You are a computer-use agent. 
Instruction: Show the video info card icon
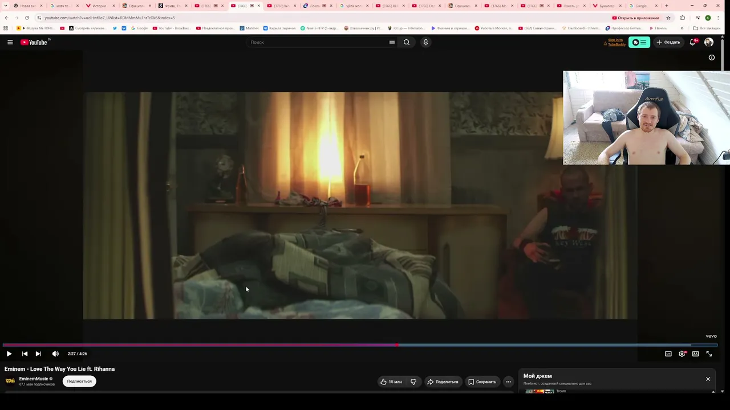coord(712,58)
